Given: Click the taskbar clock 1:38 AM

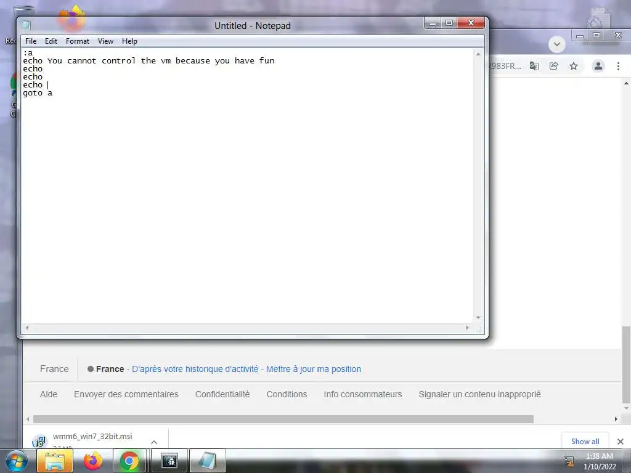Looking at the screenshot, I should (x=599, y=456).
